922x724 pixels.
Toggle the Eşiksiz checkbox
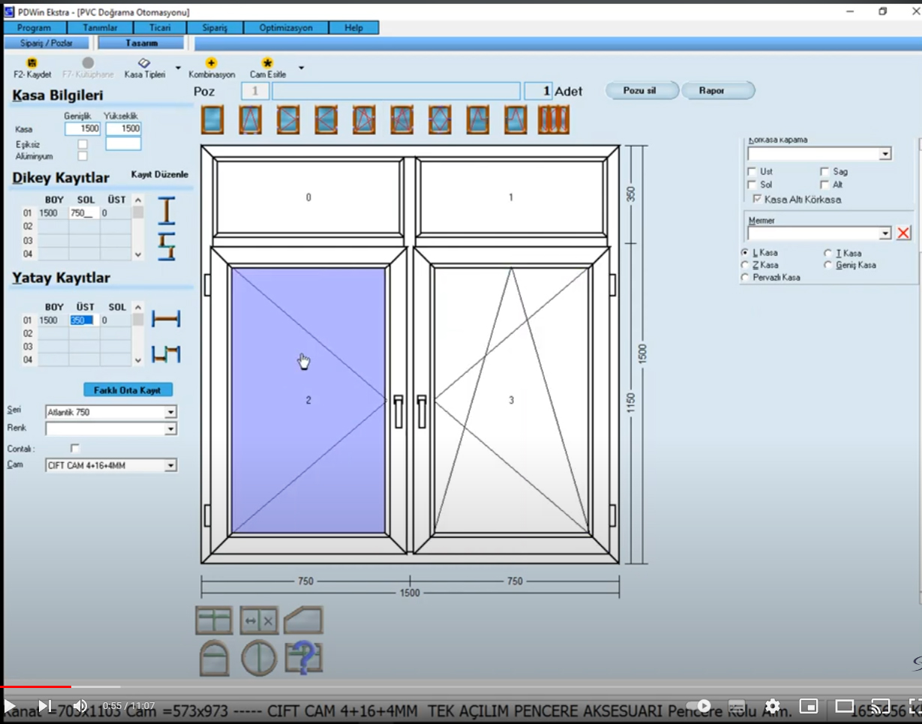[x=83, y=144]
